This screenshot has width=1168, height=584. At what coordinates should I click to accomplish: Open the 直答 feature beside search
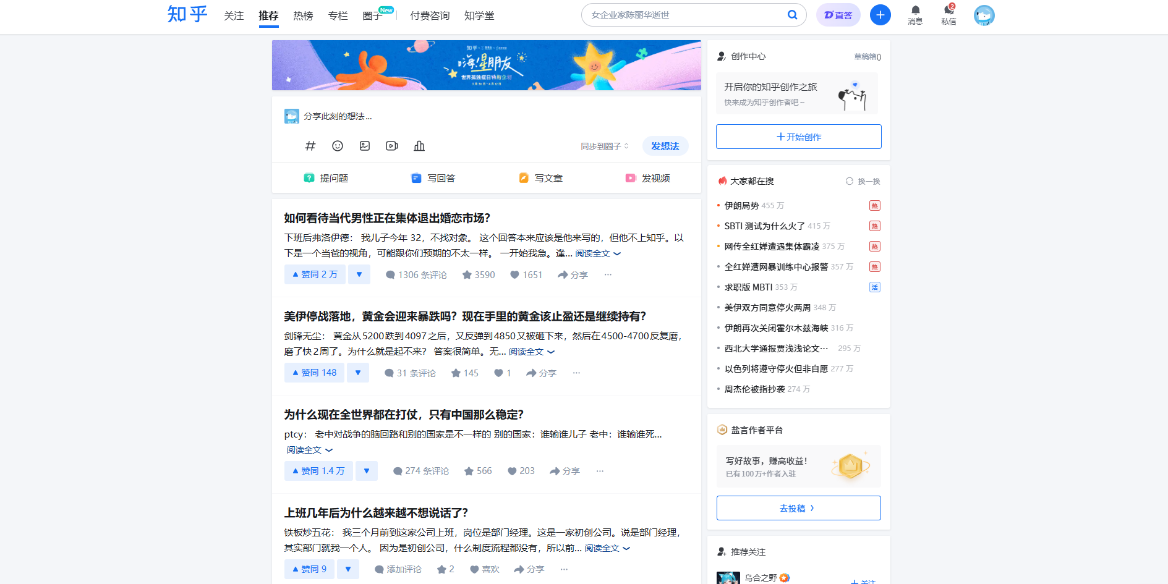pyautogui.click(x=838, y=14)
